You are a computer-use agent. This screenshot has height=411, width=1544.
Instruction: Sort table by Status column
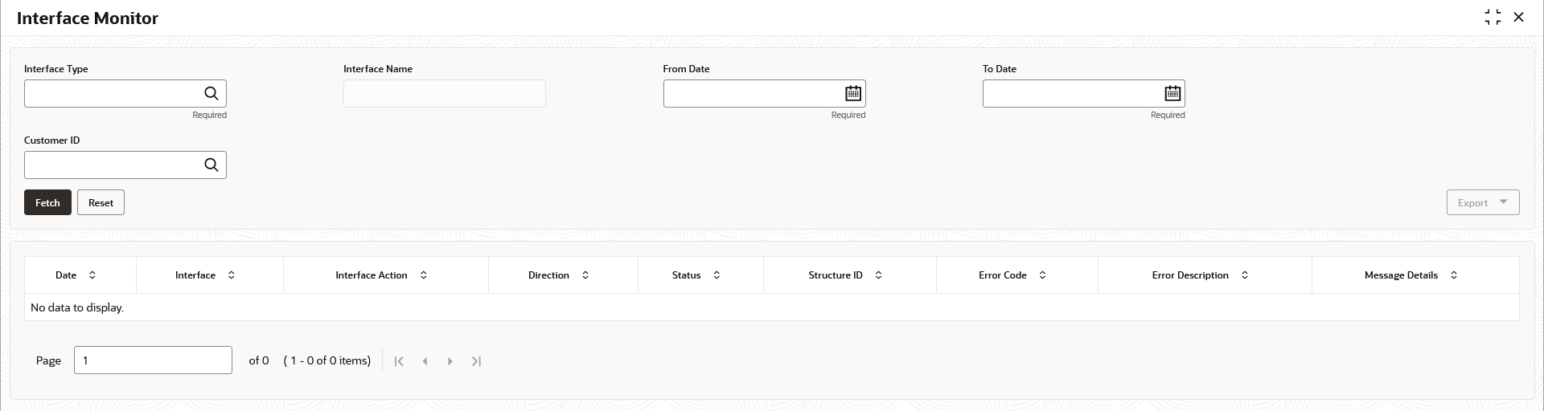tap(717, 275)
